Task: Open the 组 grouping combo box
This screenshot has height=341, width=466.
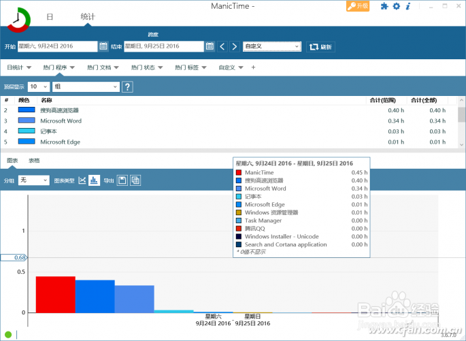Action: click(x=86, y=86)
